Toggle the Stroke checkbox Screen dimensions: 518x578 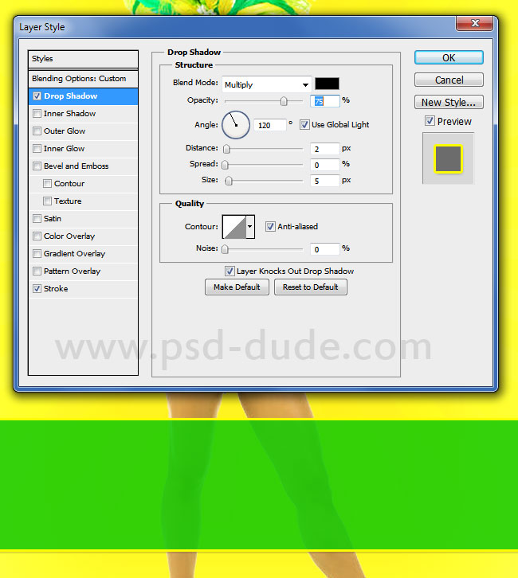tap(37, 289)
